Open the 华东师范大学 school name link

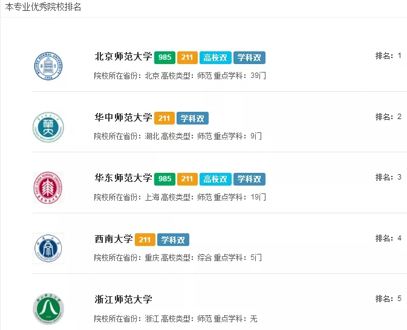pos(123,178)
